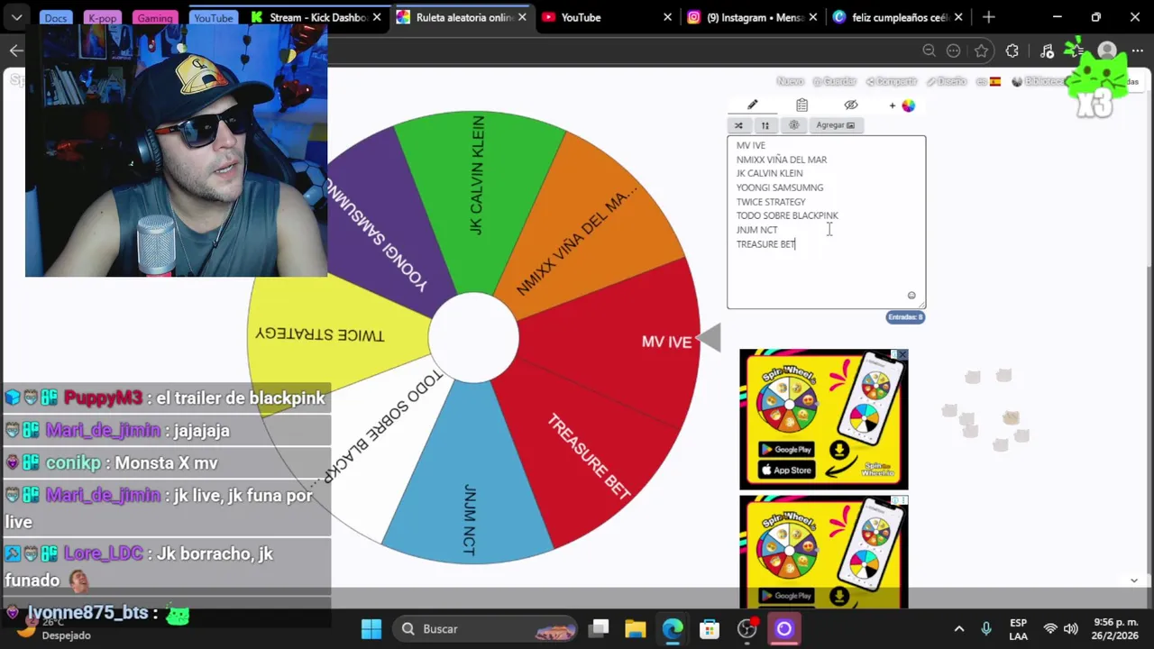The width and height of the screenshot is (1154, 649).
Task: Click the taskbar microphone icon
Action: pyautogui.click(x=986, y=628)
